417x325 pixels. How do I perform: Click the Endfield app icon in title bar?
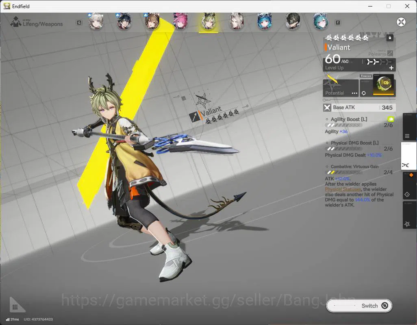point(7,6)
